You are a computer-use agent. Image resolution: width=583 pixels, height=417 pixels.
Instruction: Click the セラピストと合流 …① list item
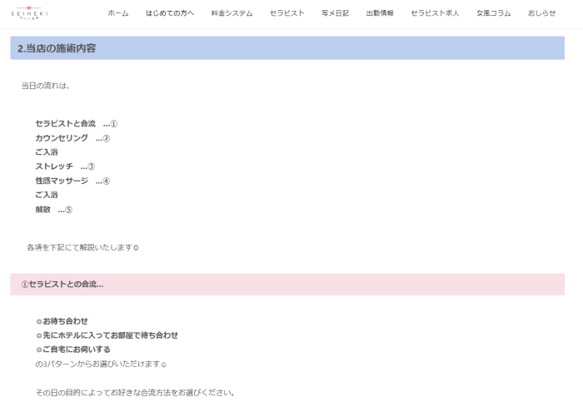tap(76, 123)
